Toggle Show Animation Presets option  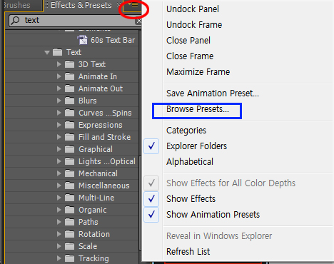(213, 215)
